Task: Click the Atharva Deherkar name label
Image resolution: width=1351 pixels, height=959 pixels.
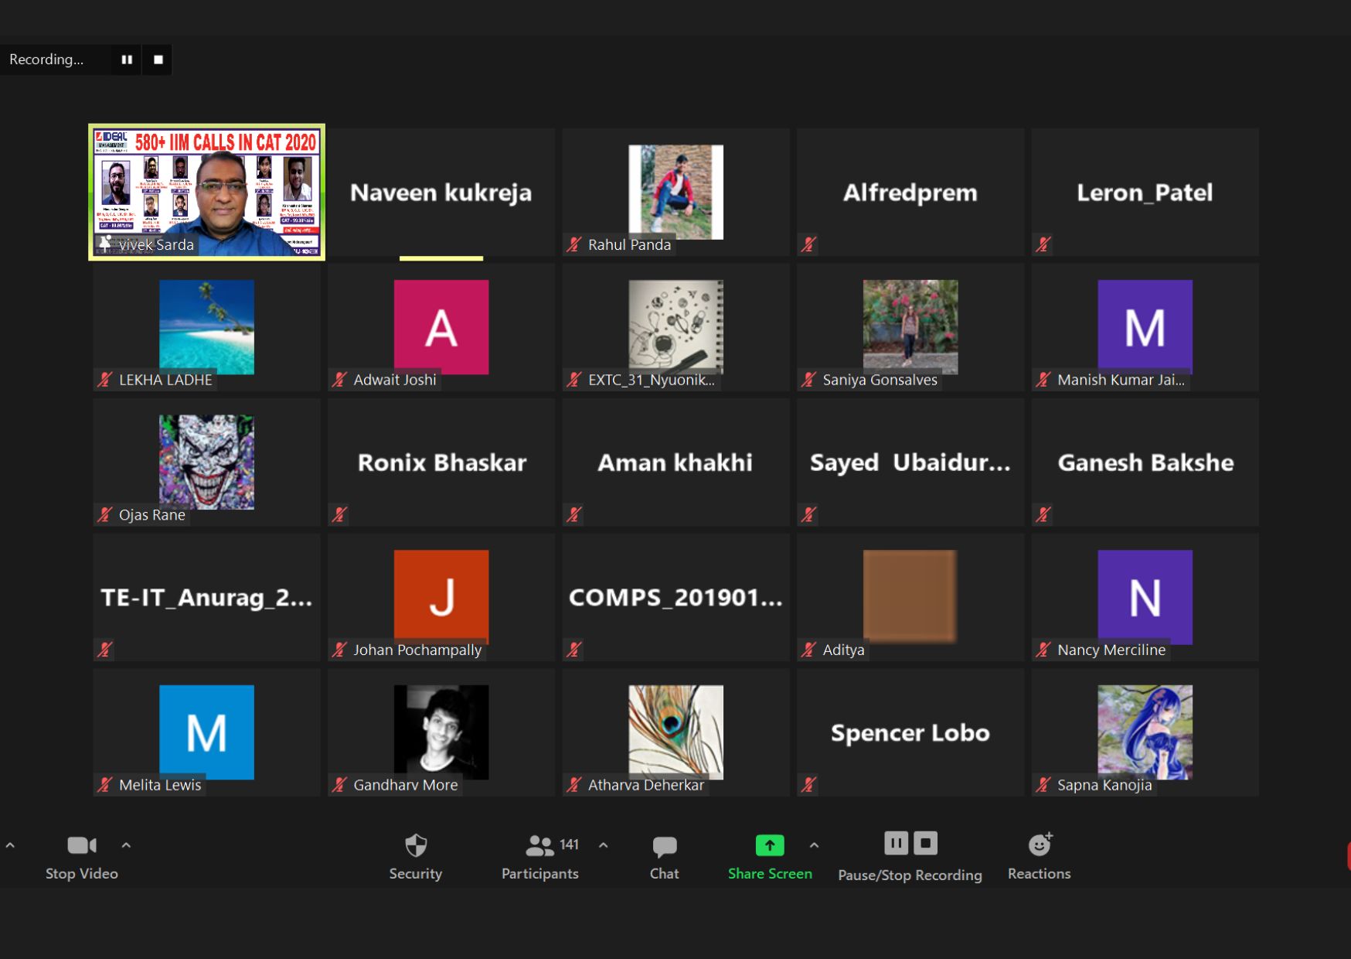Action: coord(646,786)
